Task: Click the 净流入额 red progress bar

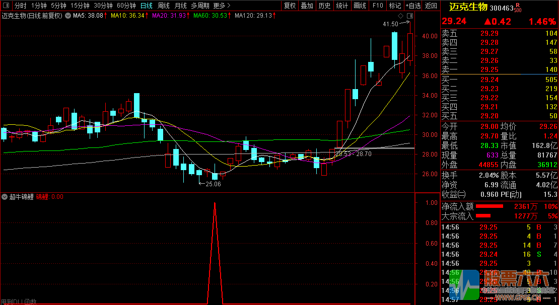Action: pos(490,206)
